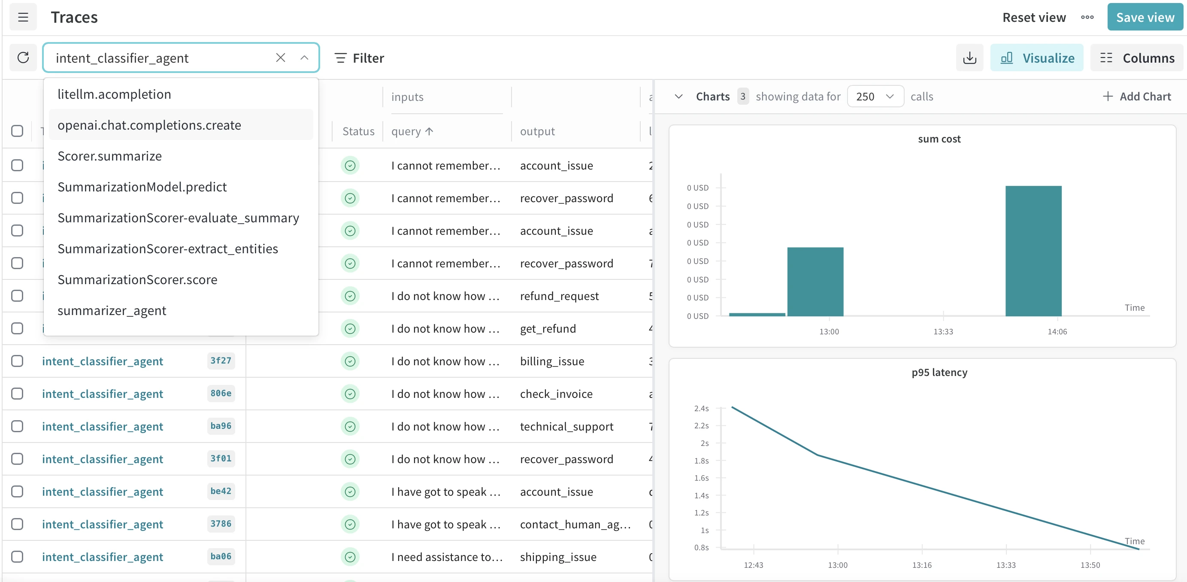
Task: Collapse the Charts section chevron
Action: [678, 96]
